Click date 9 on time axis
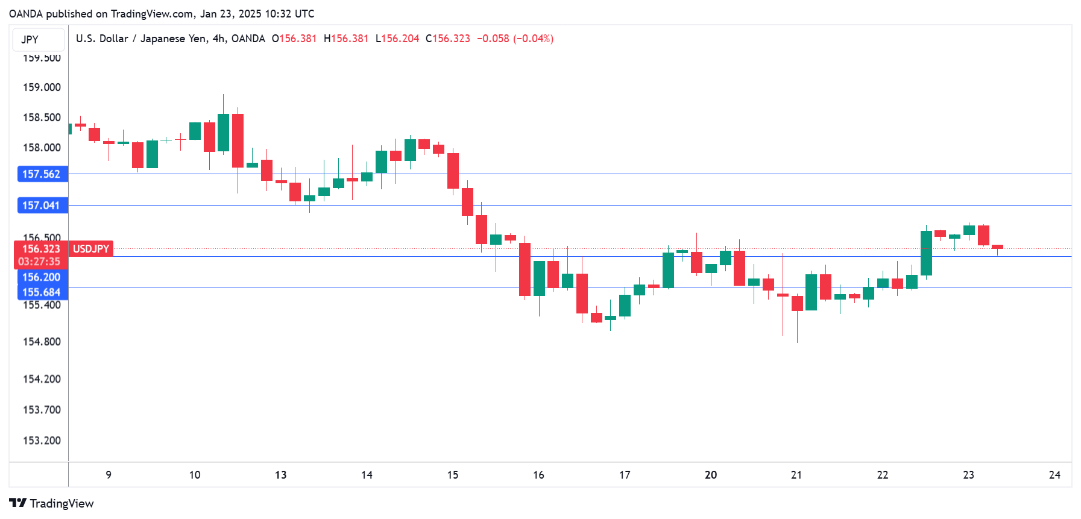 click(109, 475)
